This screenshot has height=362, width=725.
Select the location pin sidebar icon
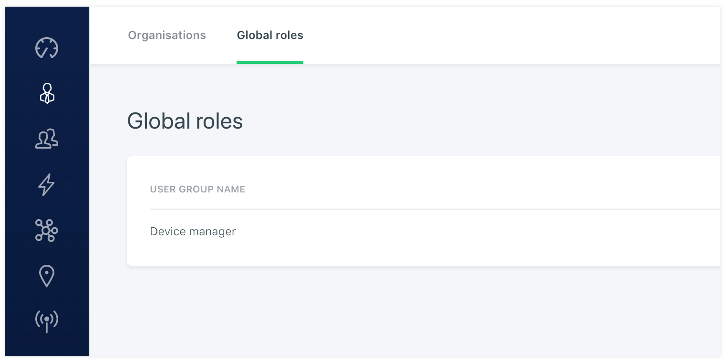click(x=47, y=276)
